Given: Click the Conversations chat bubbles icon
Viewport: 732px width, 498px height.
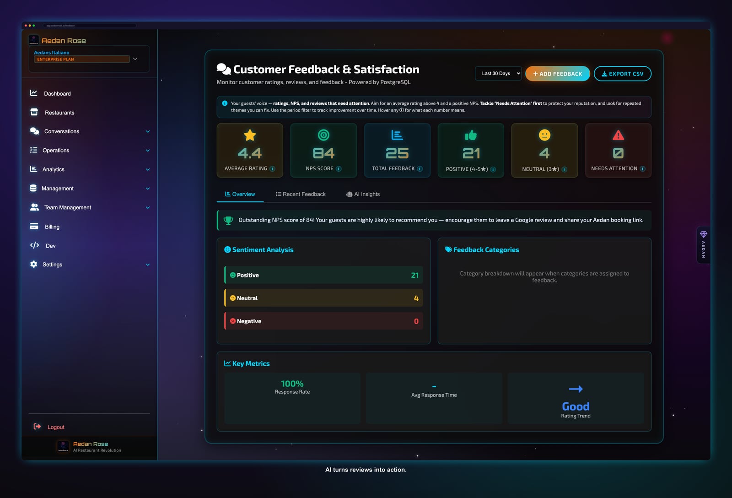Looking at the screenshot, I should [34, 131].
